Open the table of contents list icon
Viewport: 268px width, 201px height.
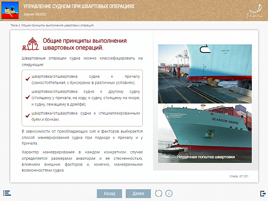pos(7,193)
